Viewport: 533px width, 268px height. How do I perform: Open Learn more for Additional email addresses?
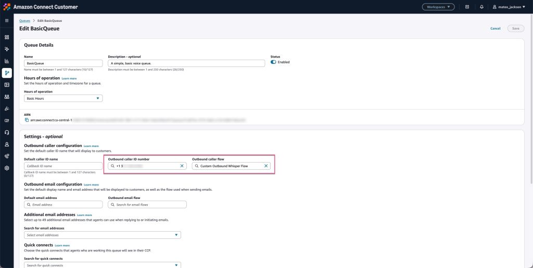click(84, 215)
